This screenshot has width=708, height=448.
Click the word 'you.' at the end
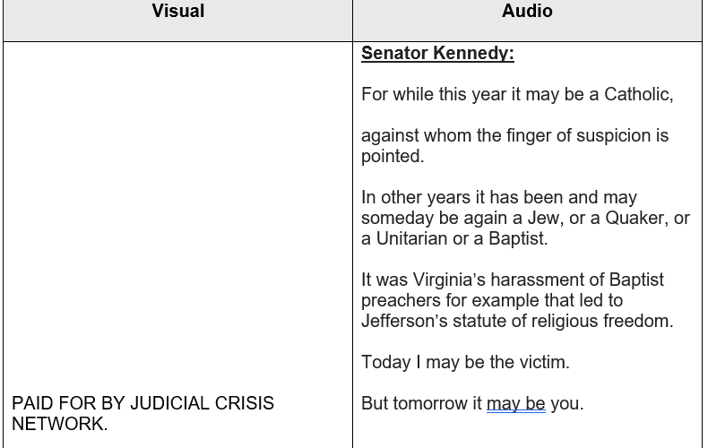tap(567, 403)
